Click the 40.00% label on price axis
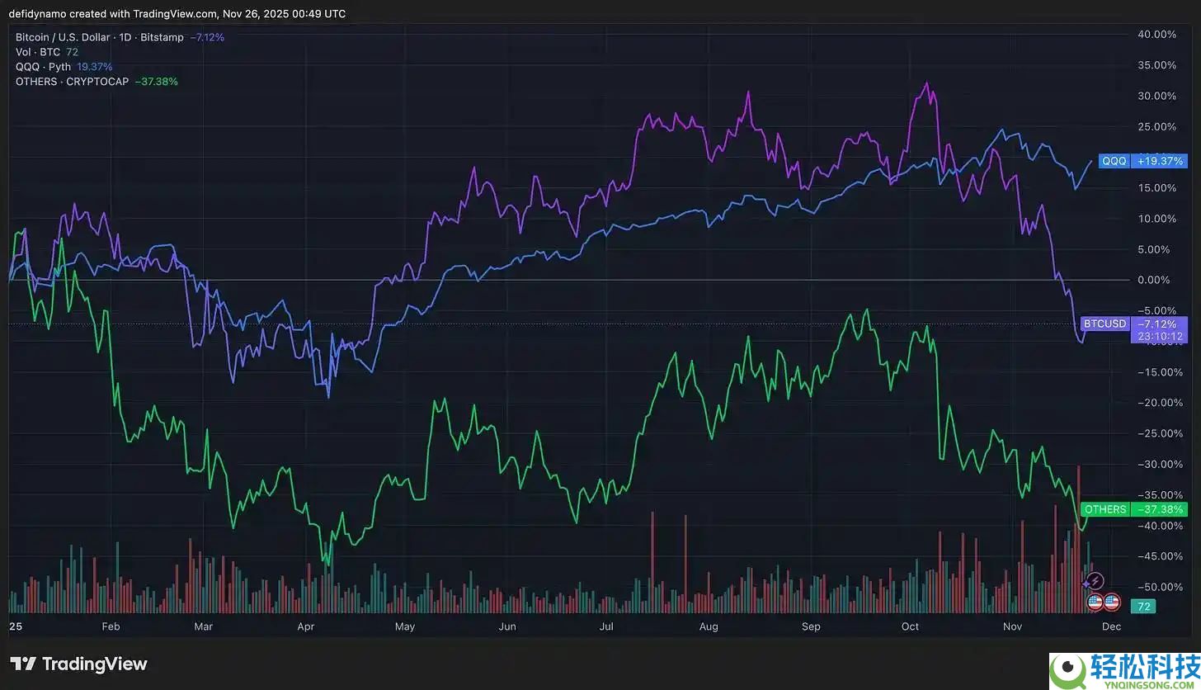Image resolution: width=1201 pixels, height=690 pixels. point(1156,35)
